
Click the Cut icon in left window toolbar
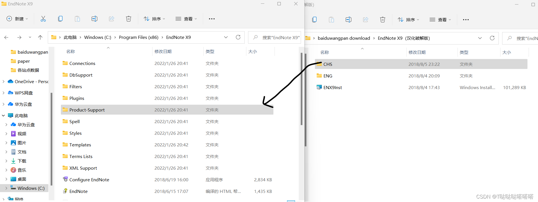pos(43,19)
